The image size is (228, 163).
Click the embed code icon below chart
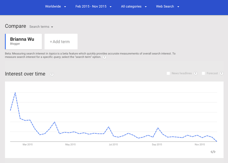click(213, 152)
